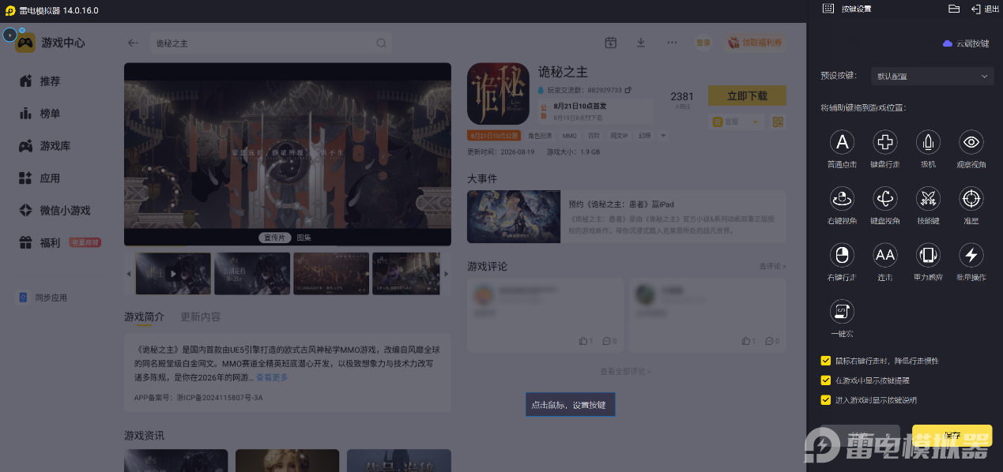
Task: Click the 保存 save button
Action: click(952, 436)
